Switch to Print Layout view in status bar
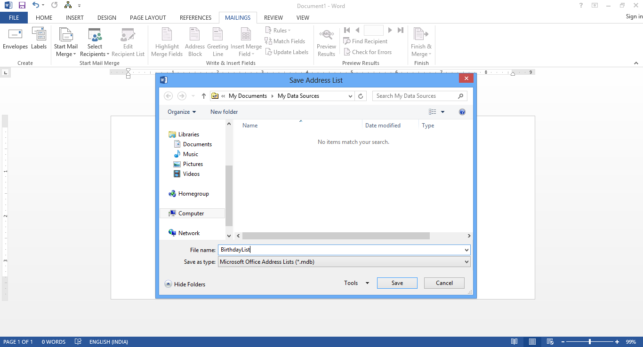The image size is (643, 347). (532, 342)
